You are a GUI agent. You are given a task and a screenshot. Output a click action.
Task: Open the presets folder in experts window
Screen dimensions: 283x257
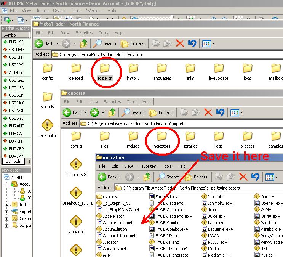tap(247, 140)
